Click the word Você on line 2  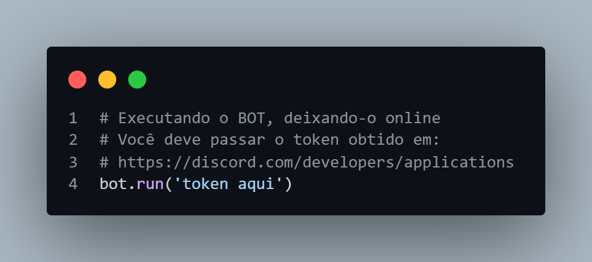pyautogui.click(x=136, y=140)
